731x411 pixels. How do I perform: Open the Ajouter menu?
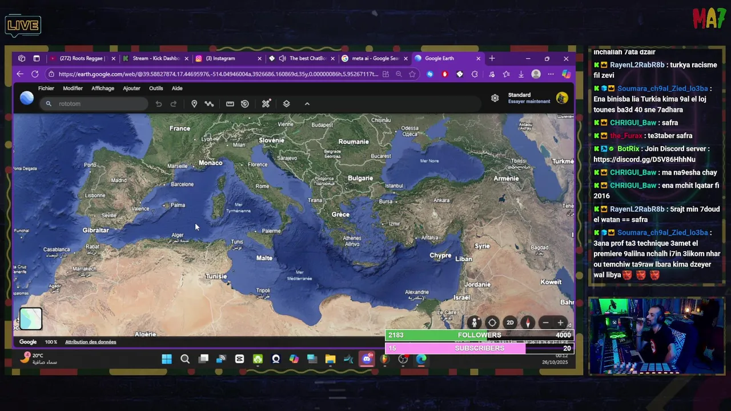[x=131, y=88]
